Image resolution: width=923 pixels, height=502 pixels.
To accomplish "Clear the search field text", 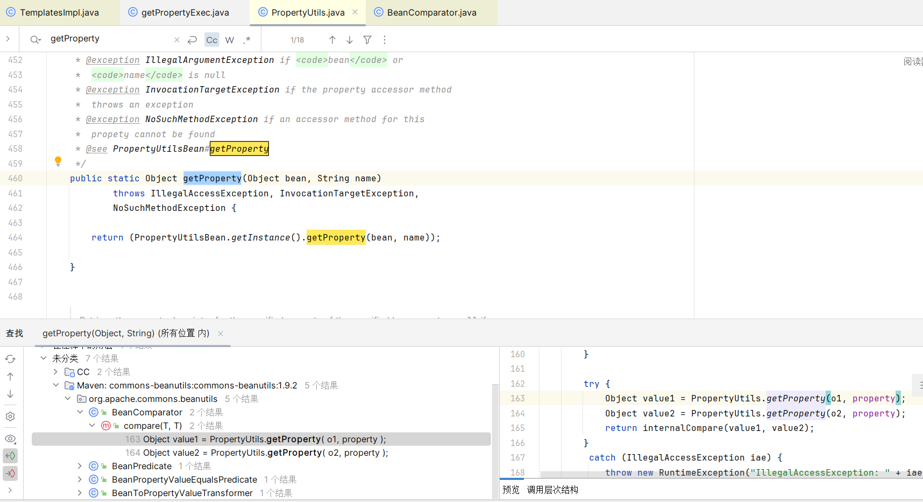I will point(177,40).
